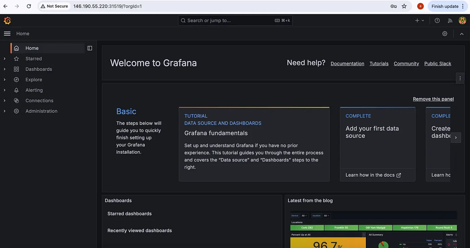Bookmark this page with star icon

click(x=404, y=6)
